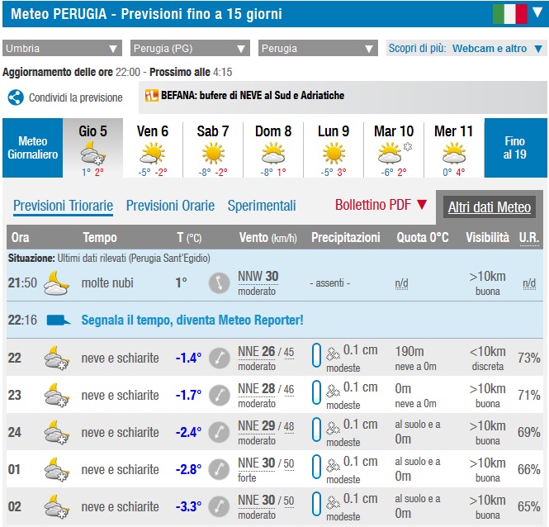This screenshot has height=527, width=549.
Task: Click the snow sun icon under Mar 10
Action: coord(395,153)
